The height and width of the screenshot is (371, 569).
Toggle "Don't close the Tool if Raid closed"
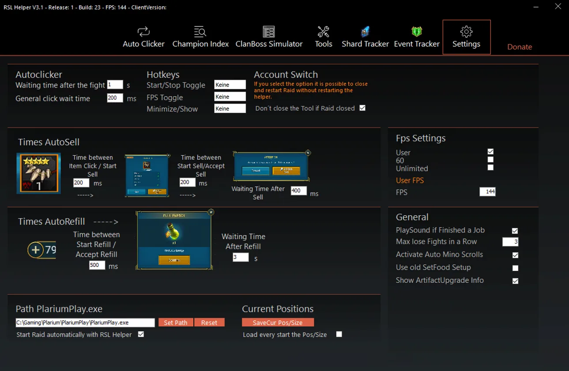[362, 108]
